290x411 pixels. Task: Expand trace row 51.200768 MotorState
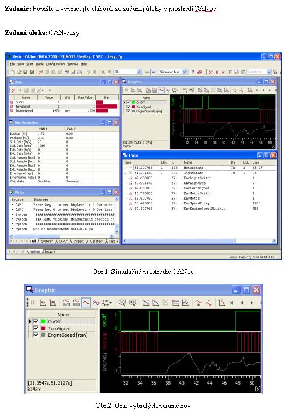(x=125, y=168)
